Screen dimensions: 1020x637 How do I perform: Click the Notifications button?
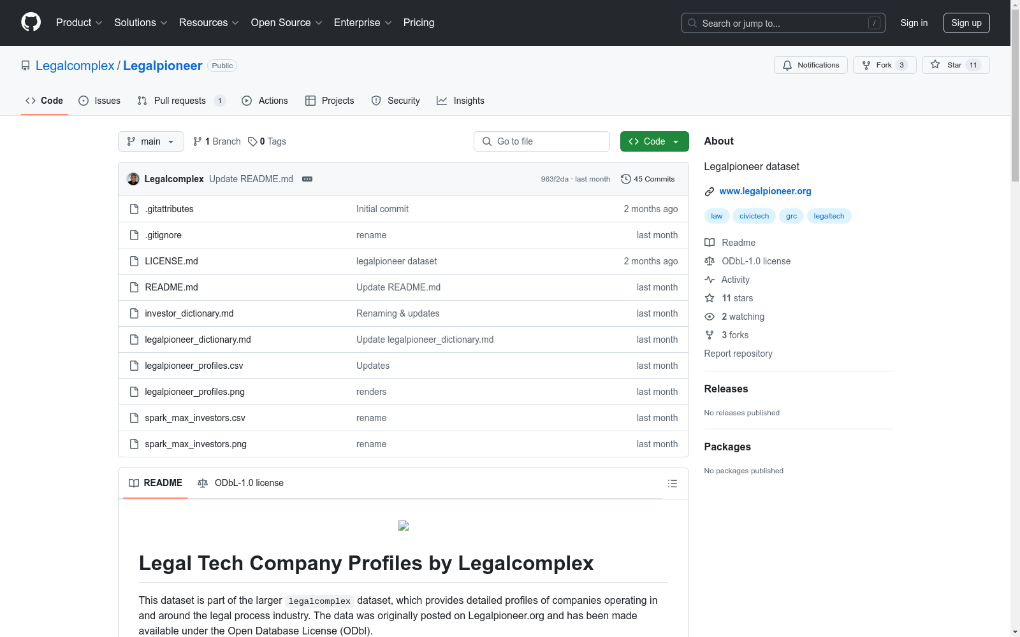click(811, 65)
